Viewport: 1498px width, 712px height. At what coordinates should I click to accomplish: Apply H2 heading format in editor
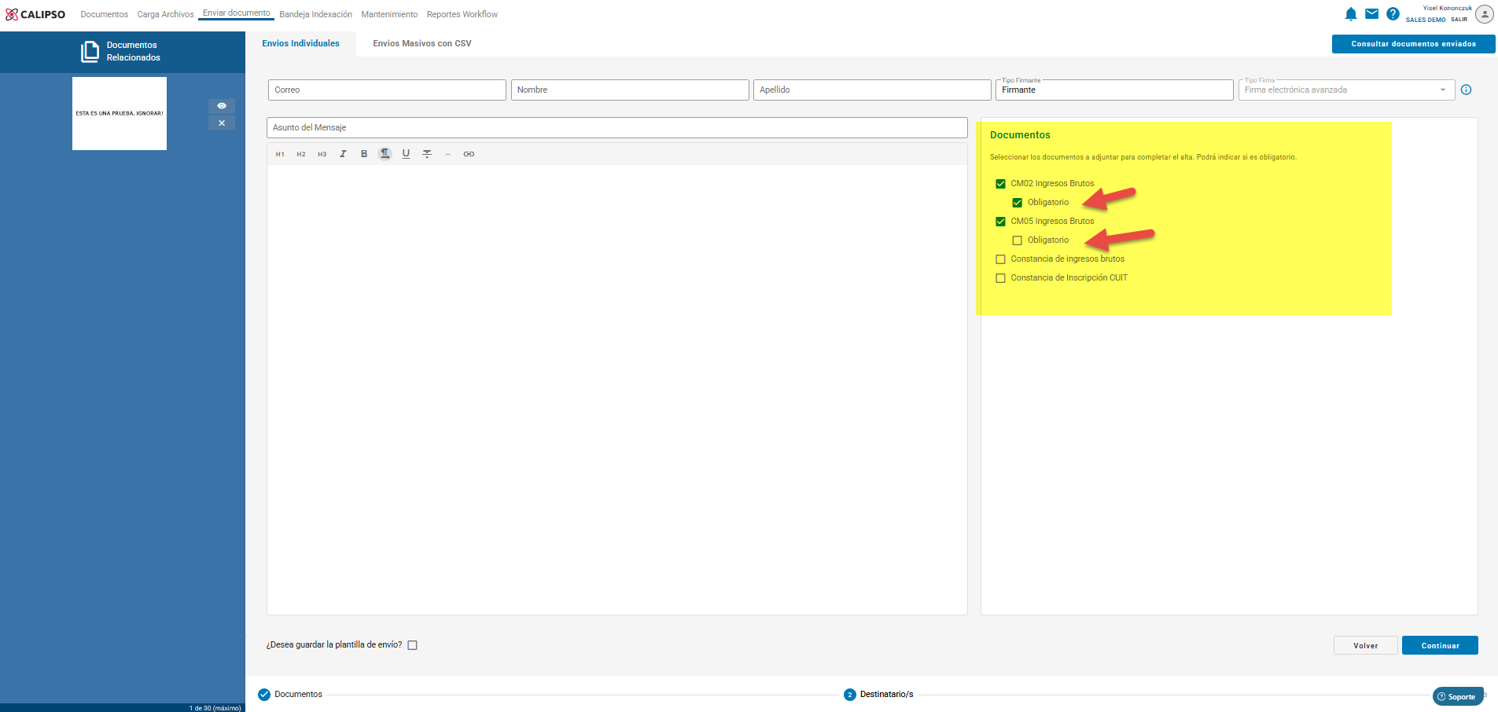pyautogui.click(x=301, y=154)
